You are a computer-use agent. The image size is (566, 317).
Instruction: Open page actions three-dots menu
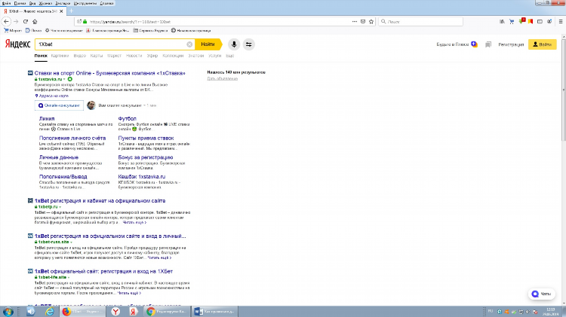coord(355,22)
